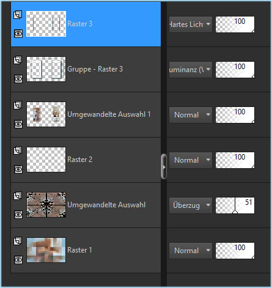Select the Raster 1 layer name
Viewport: 272px width, 288px height.
(79, 250)
